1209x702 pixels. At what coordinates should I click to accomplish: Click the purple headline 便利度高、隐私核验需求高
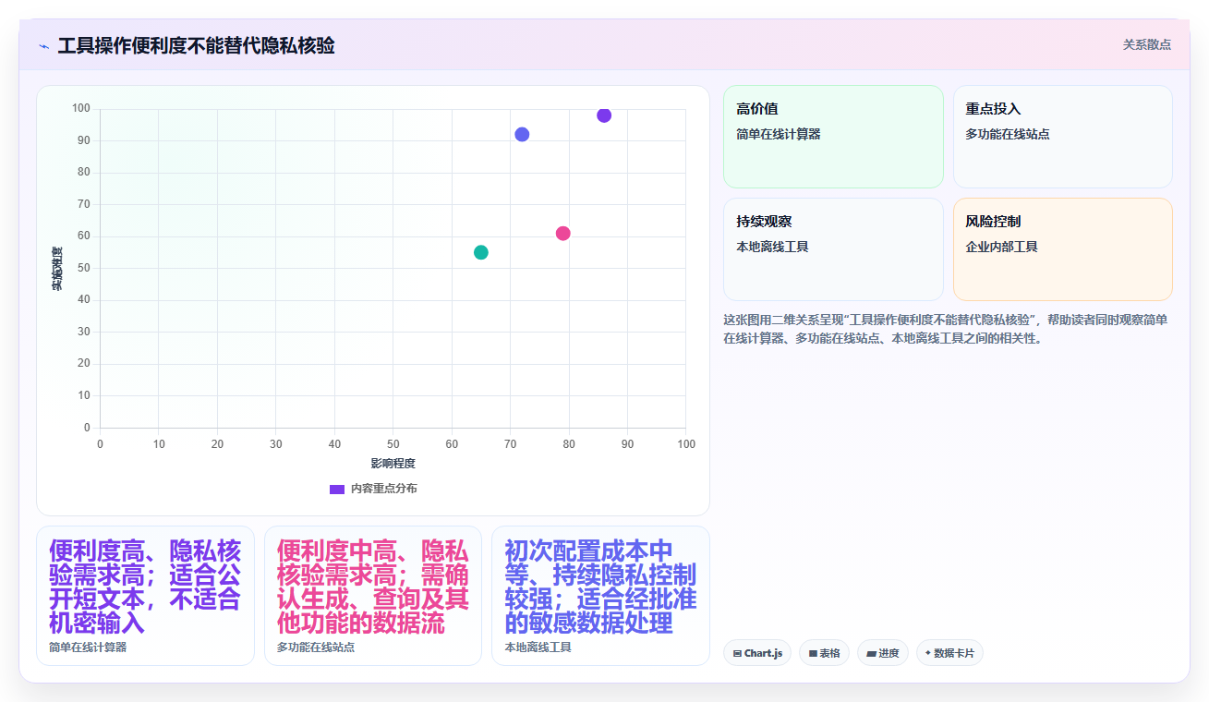pyautogui.click(x=145, y=587)
